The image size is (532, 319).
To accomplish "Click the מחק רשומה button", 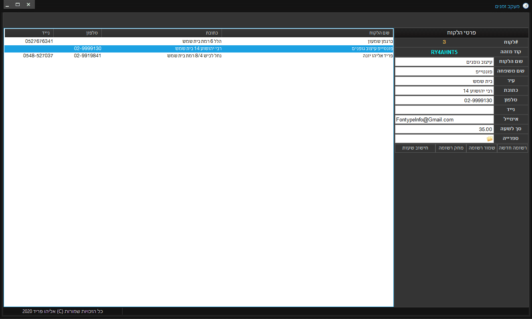I will [x=451, y=148].
